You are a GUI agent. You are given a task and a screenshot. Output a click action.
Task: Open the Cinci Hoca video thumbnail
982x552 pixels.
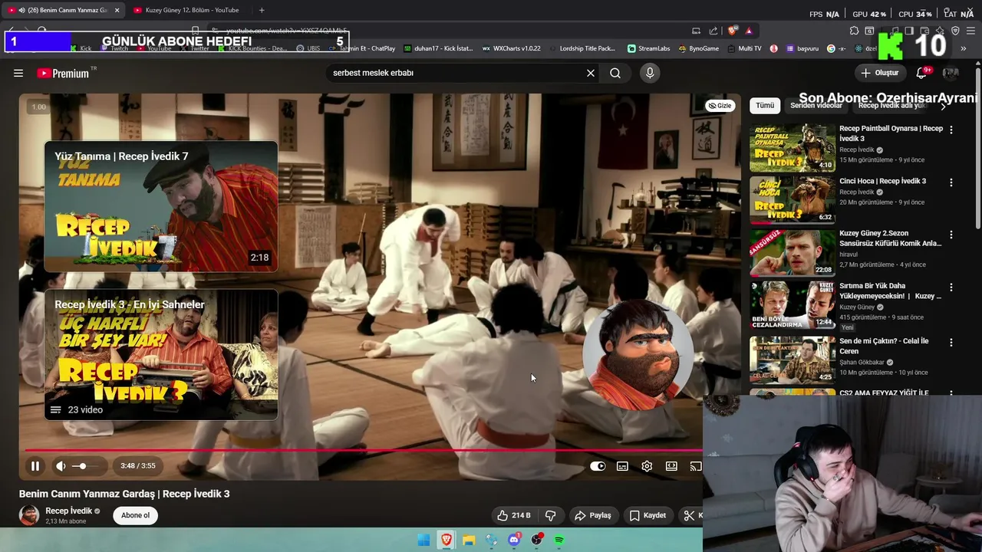[793, 200]
